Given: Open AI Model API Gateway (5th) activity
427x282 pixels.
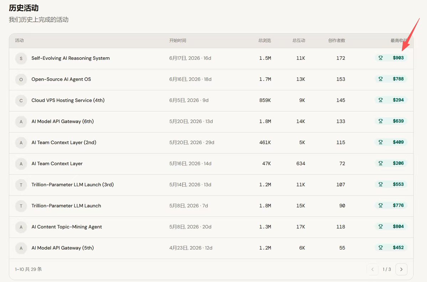Looking at the screenshot, I should [63, 248].
